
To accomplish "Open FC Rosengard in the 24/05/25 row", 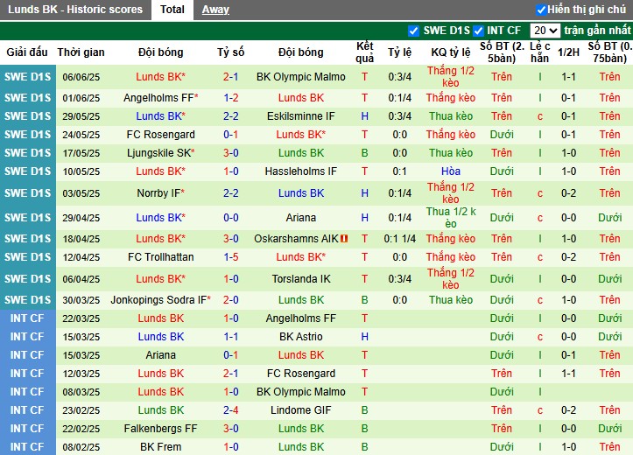I will 161,135.
